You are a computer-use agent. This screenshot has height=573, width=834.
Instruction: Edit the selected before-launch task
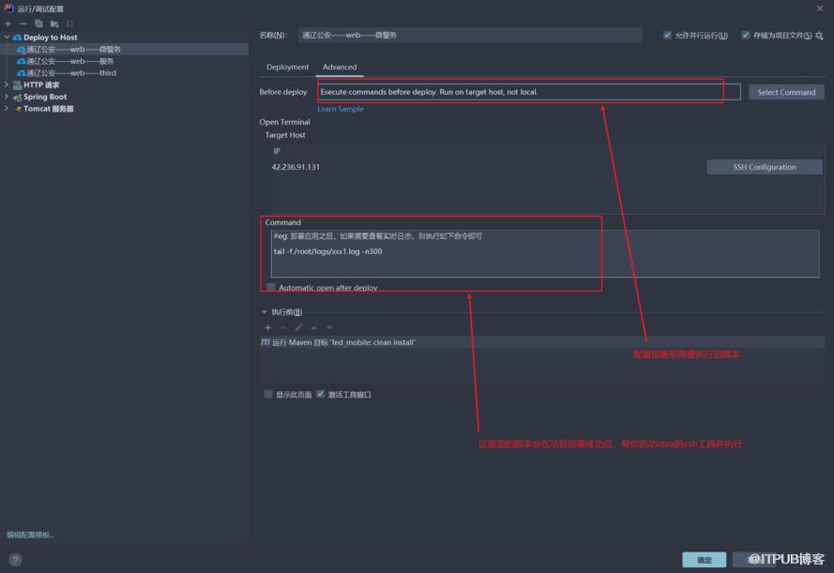click(298, 327)
